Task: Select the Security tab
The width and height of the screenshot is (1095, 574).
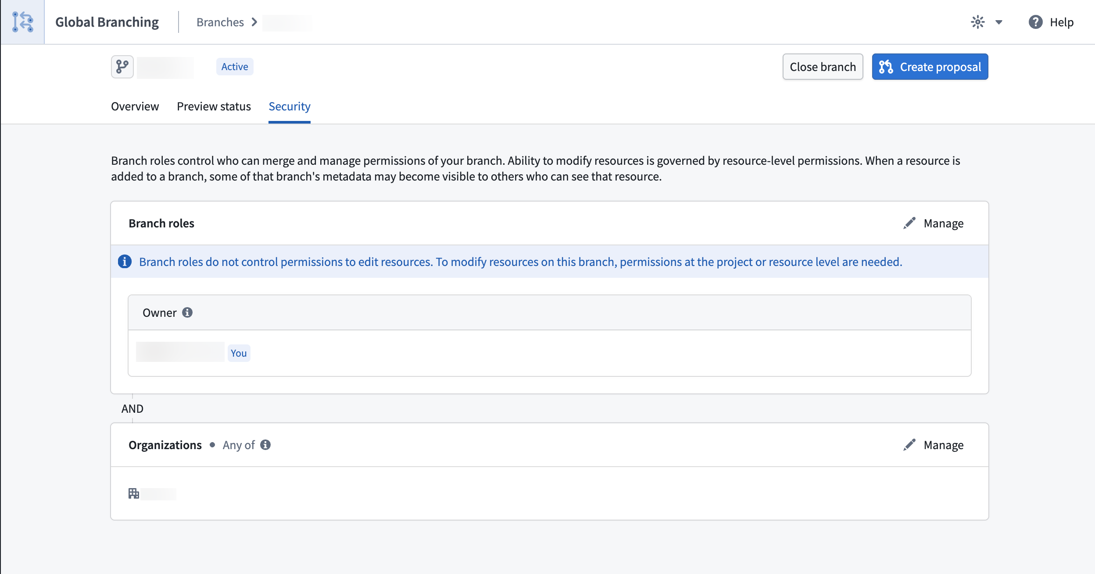Action: pyautogui.click(x=289, y=106)
